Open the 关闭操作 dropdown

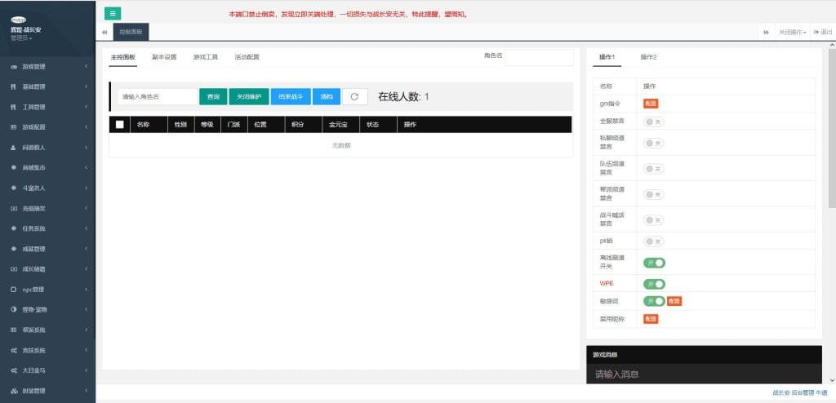792,32
